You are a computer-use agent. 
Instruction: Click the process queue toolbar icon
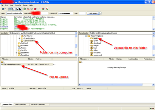pos(28,9)
